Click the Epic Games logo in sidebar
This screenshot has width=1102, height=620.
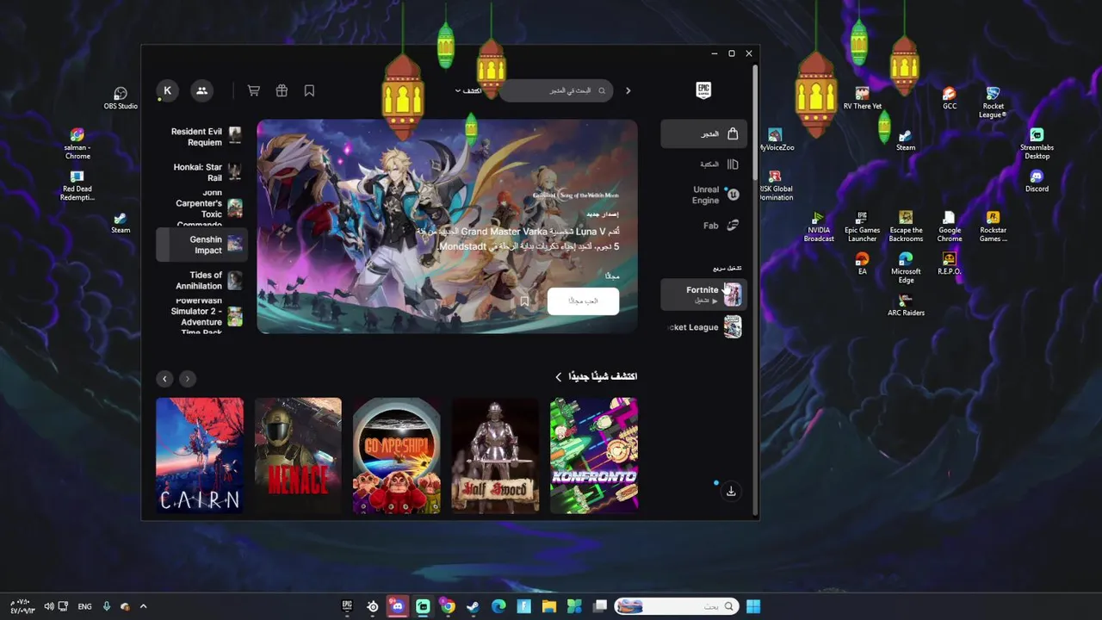click(703, 90)
